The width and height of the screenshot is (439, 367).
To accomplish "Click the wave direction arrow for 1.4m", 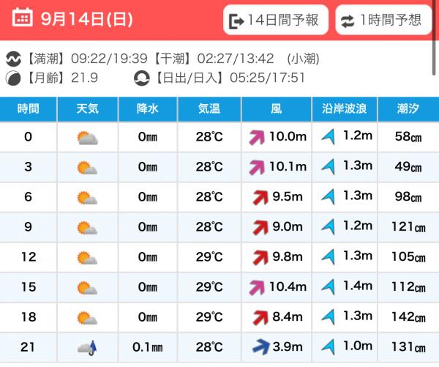I will pos(327,288).
